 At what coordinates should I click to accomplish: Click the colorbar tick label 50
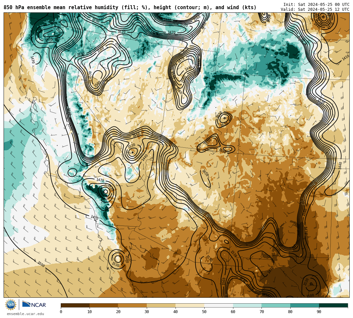click(204, 312)
